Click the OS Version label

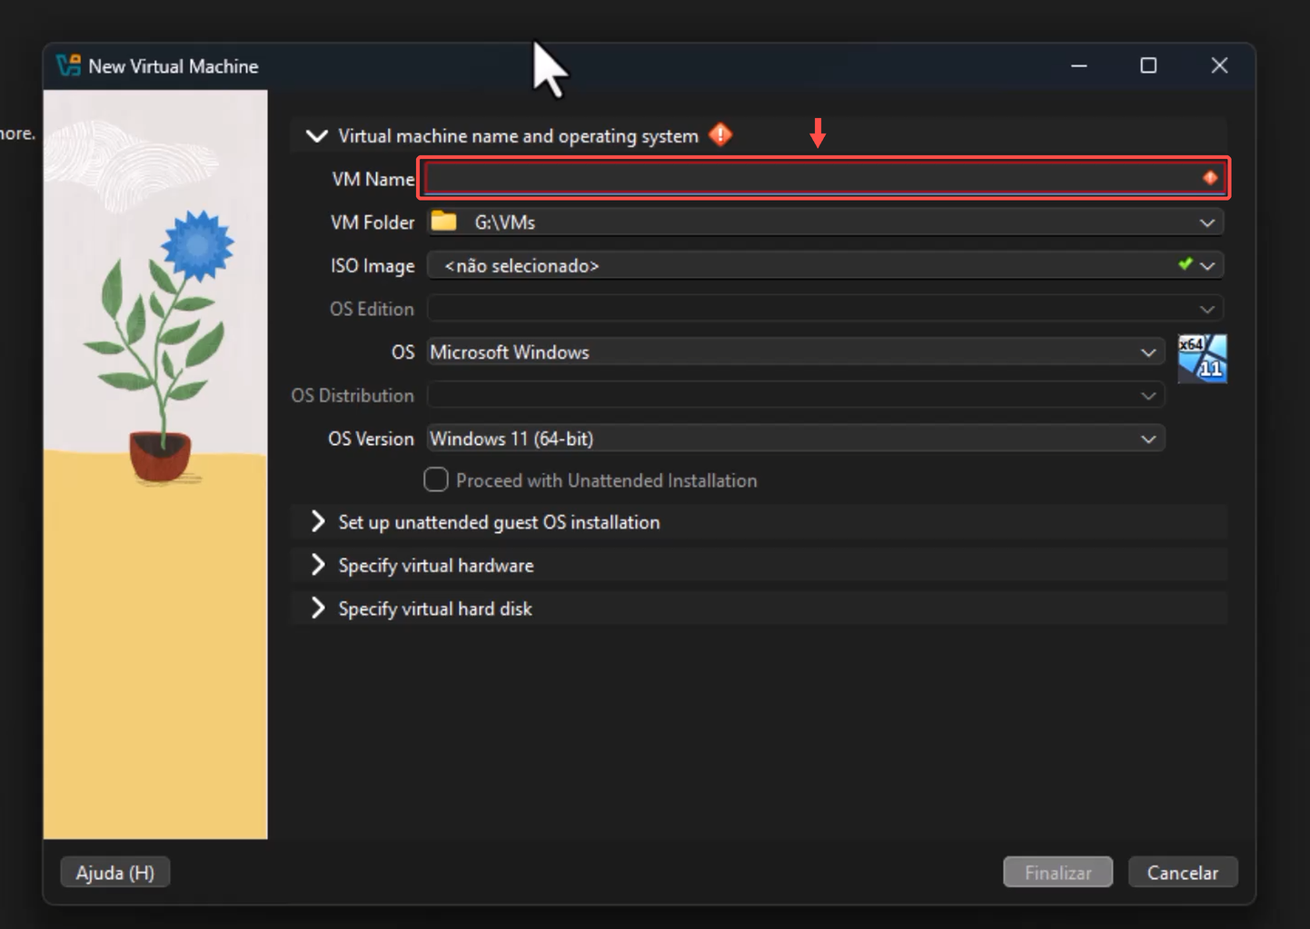pos(371,439)
